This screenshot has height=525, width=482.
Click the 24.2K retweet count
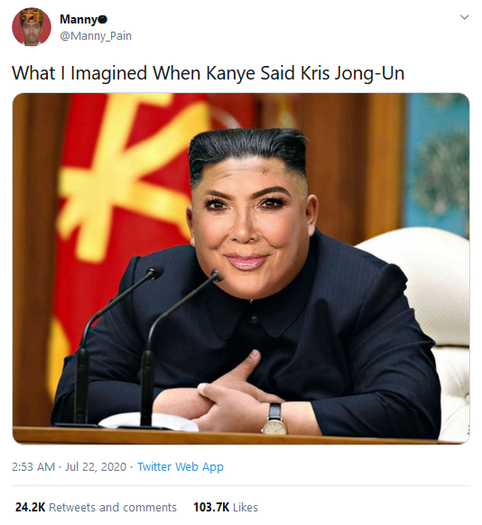tap(30, 507)
